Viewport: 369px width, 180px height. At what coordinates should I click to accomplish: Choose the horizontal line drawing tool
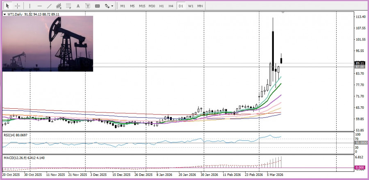tap(39, 6)
